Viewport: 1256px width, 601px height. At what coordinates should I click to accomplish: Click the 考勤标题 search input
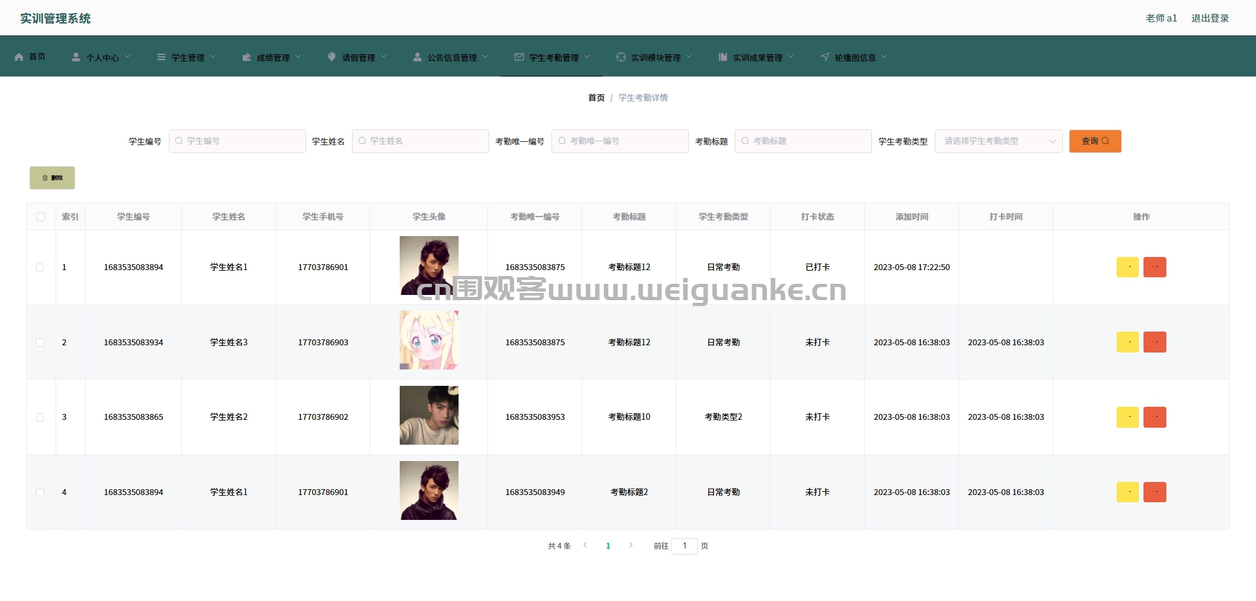[803, 141]
